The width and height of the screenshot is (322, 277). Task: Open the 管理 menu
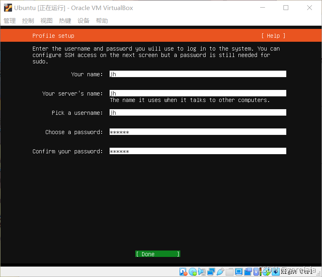(10, 21)
